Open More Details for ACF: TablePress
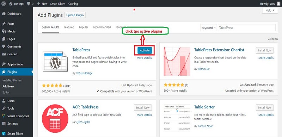 click(144, 115)
